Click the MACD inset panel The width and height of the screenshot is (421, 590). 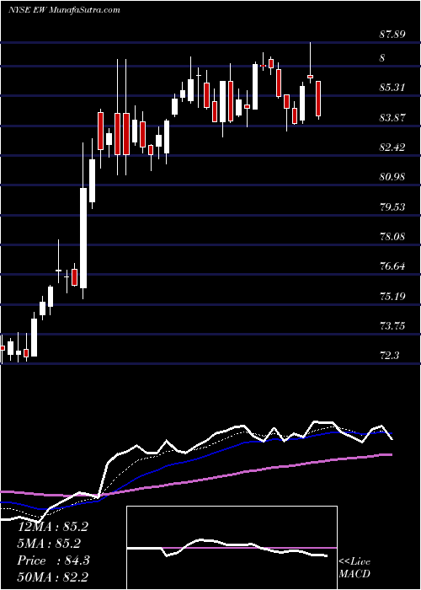click(x=232, y=548)
